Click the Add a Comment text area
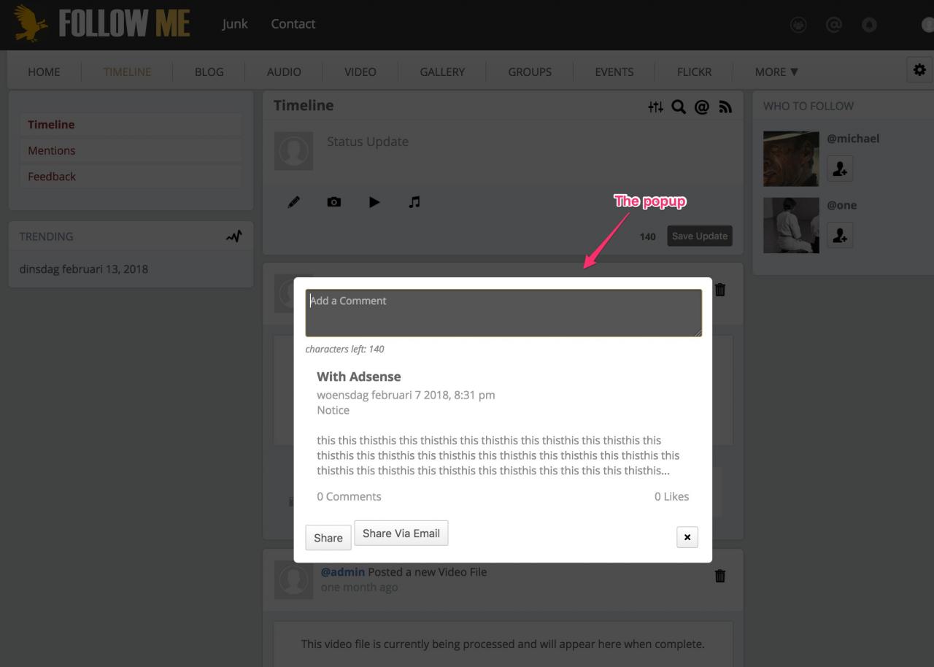Viewport: 934px width, 667px height. coord(503,313)
